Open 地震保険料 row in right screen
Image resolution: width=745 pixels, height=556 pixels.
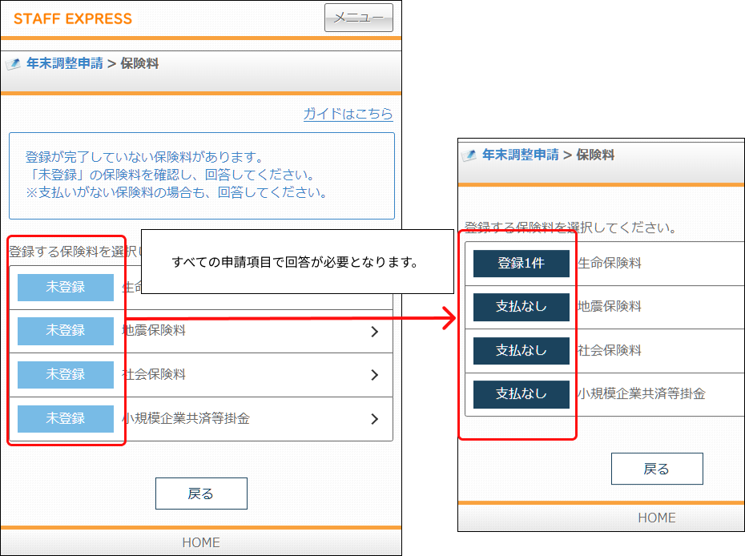(604, 307)
